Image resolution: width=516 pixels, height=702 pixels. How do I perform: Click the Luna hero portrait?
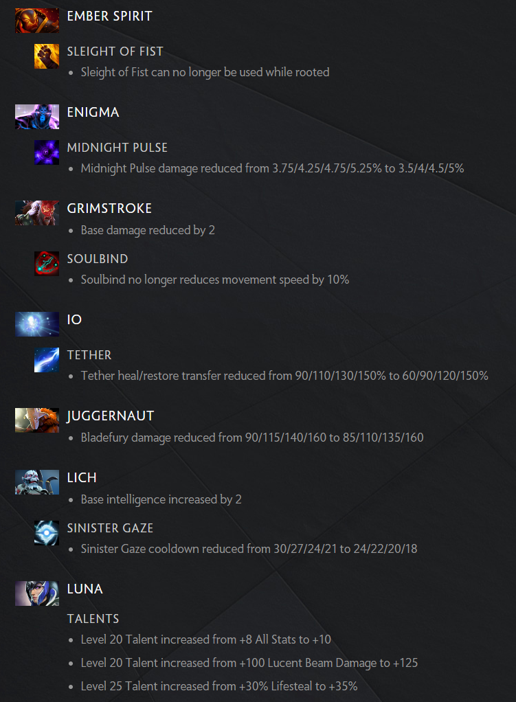tap(37, 593)
